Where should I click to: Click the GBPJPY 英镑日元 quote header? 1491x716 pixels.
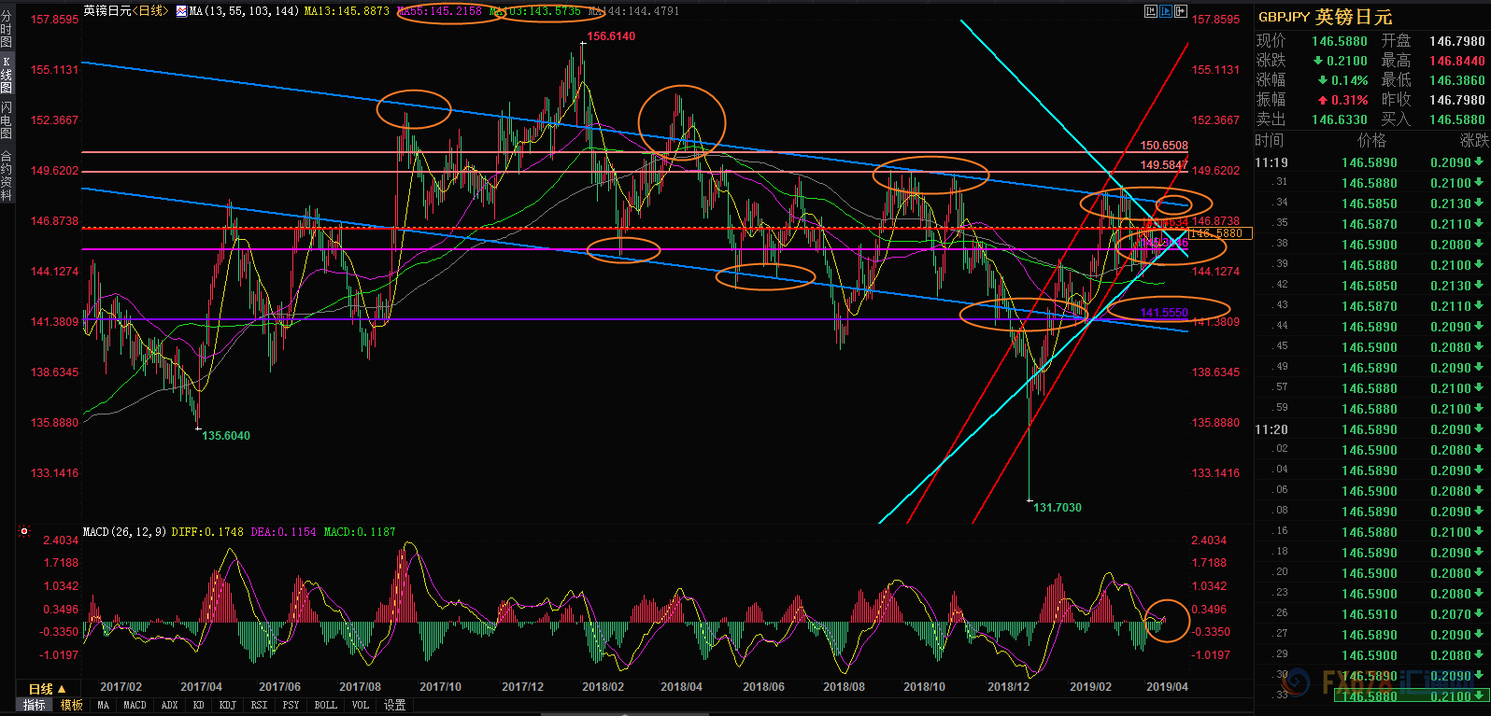(1325, 17)
